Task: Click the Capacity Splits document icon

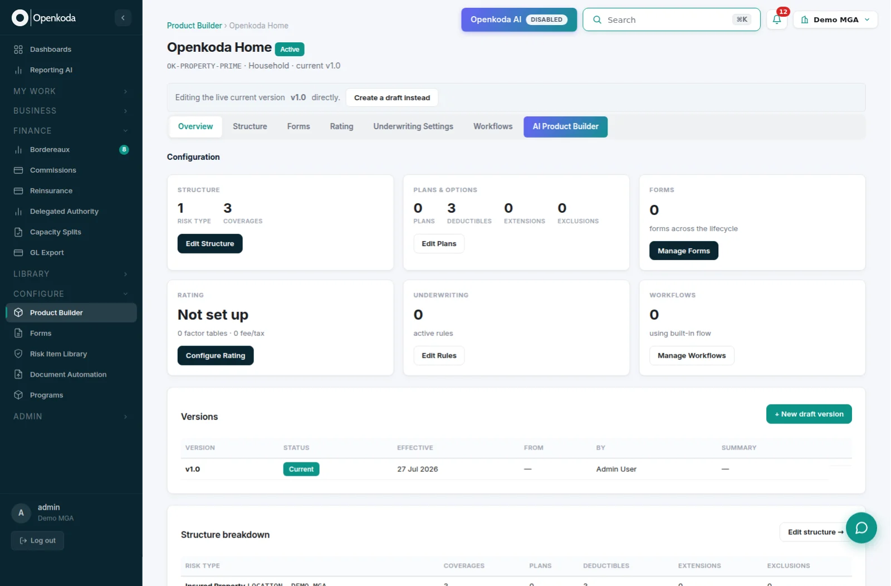Action: tap(18, 232)
